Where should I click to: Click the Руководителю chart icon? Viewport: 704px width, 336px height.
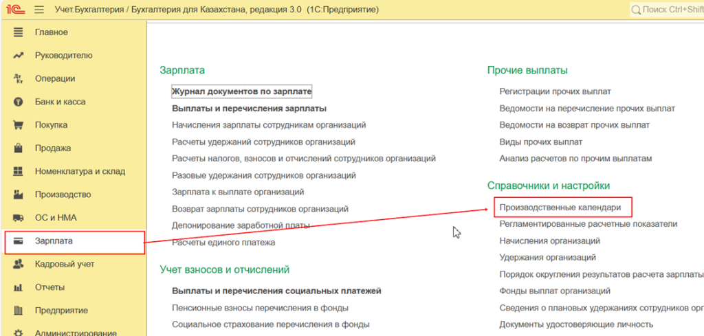tap(19, 56)
